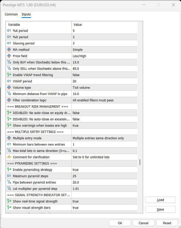
Task: Switch to the Common tab
Action: point(11,14)
